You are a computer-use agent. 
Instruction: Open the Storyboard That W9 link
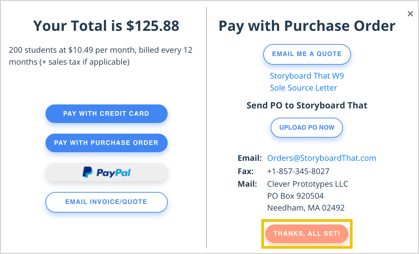(x=307, y=76)
